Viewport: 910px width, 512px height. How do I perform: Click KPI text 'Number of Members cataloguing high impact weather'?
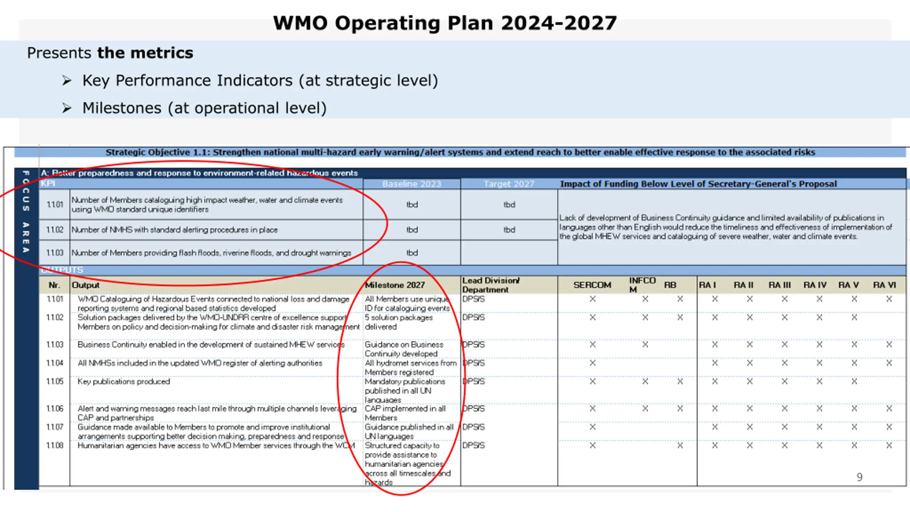coord(207,204)
